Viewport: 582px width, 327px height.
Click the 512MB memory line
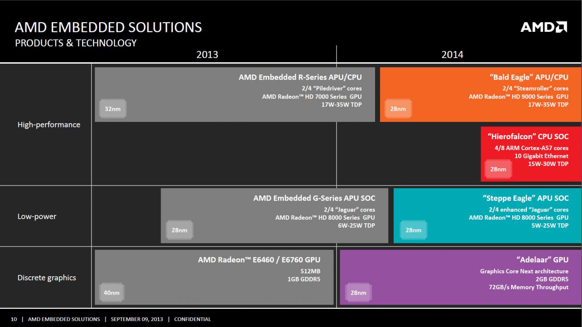[311, 271]
